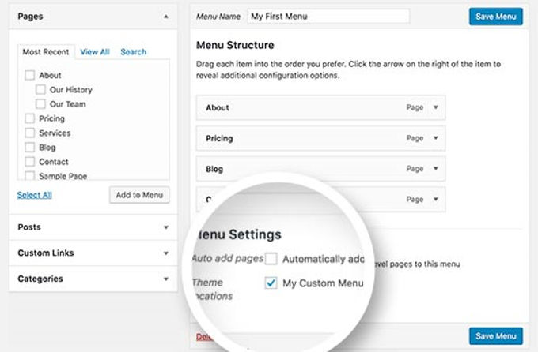The width and height of the screenshot is (538, 352).
Task: Uncheck the My Custom Menu location
Action: [271, 283]
